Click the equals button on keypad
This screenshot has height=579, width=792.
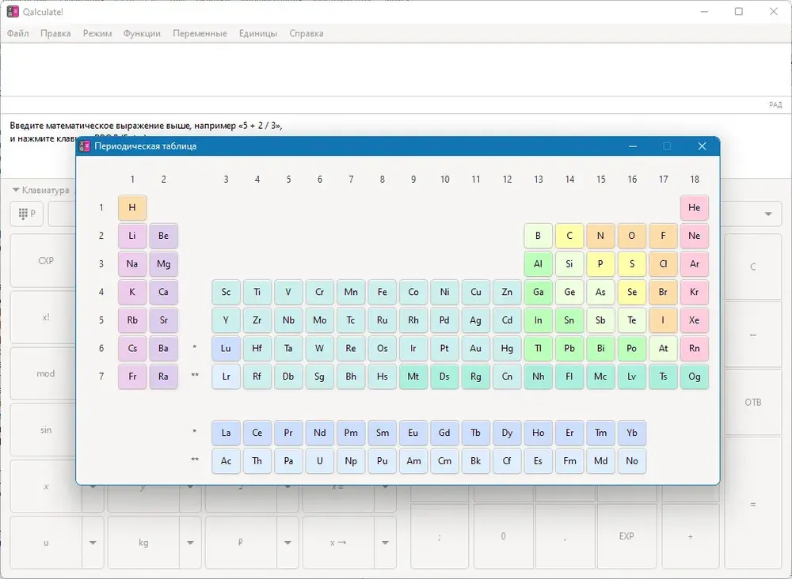point(753,505)
